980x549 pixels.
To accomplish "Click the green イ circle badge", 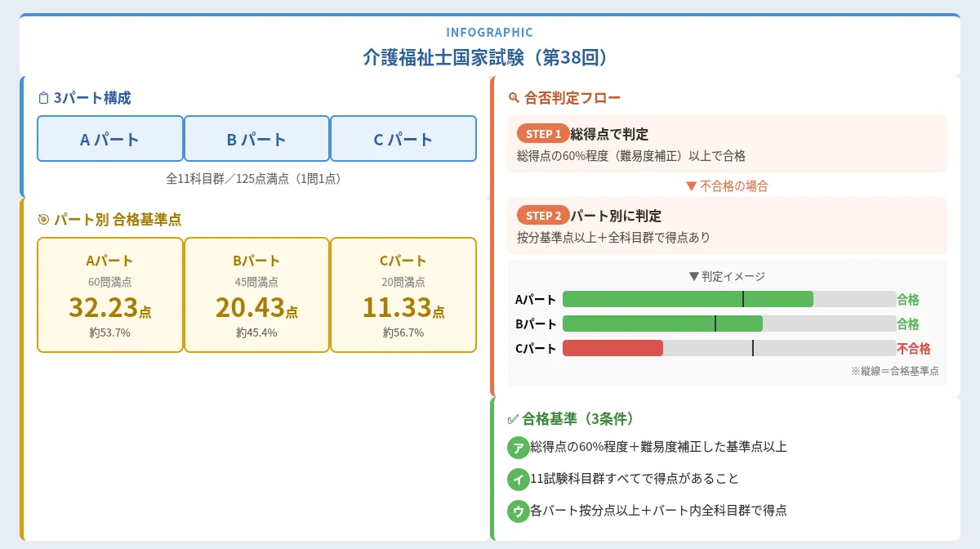I will click(518, 479).
